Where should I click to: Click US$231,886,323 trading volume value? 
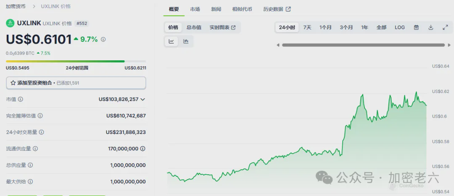[x=126, y=132]
